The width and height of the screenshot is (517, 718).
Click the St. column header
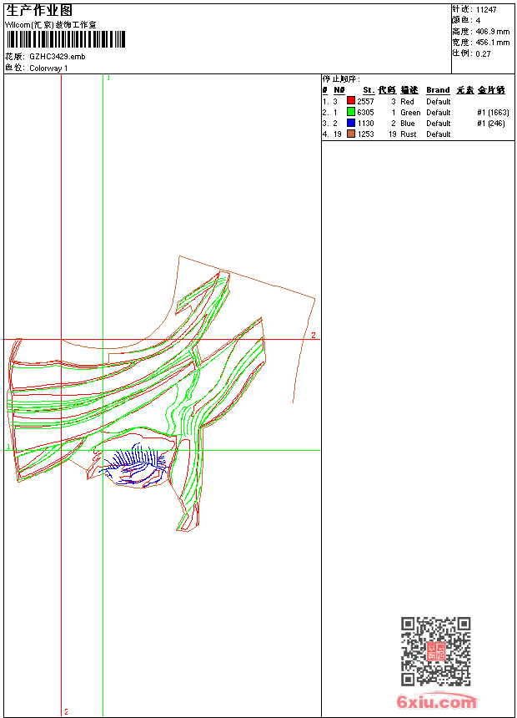point(368,90)
